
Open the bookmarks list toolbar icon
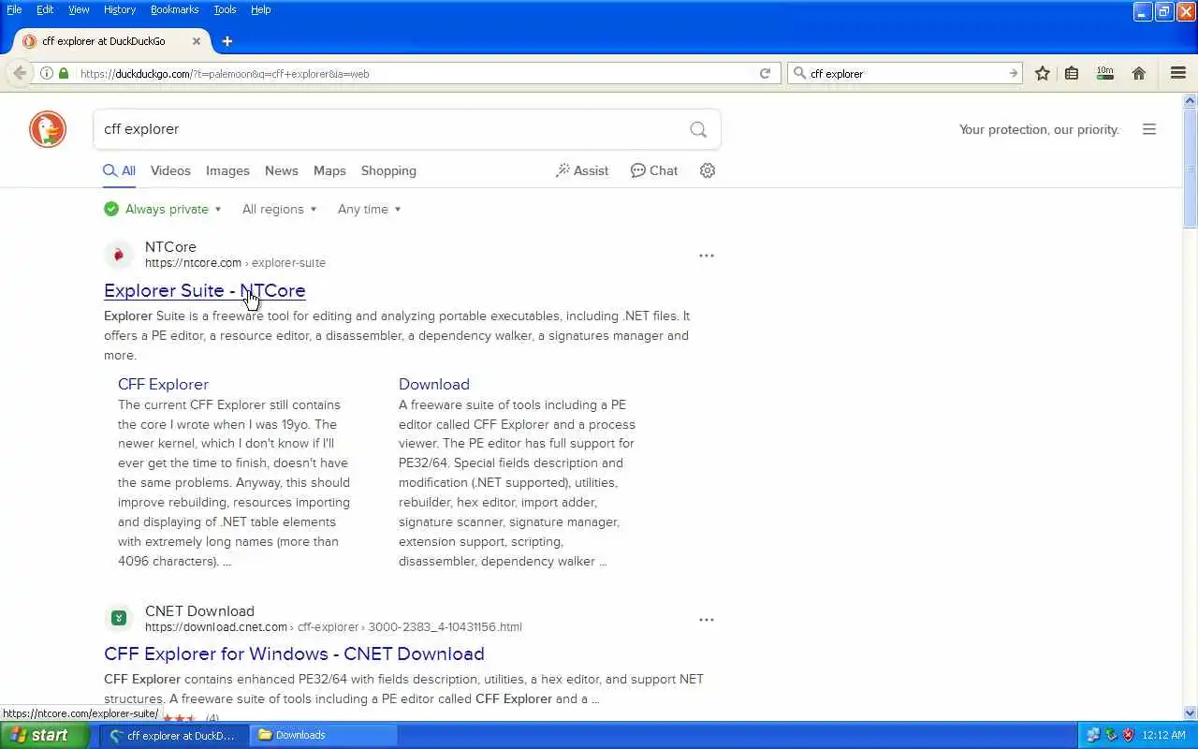[x=1072, y=73]
